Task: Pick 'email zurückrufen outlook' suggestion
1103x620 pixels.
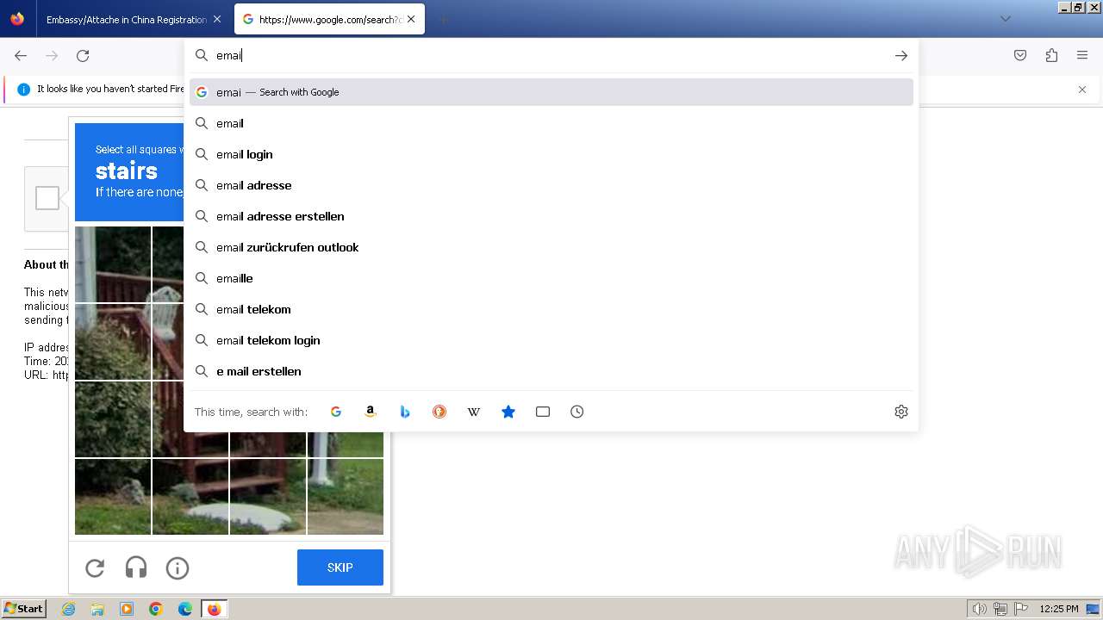Action: 551,247
